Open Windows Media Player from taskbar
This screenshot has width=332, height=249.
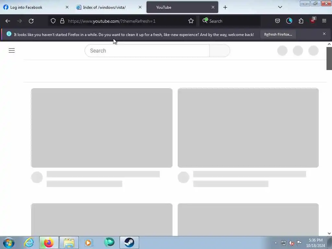pos(89,243)
